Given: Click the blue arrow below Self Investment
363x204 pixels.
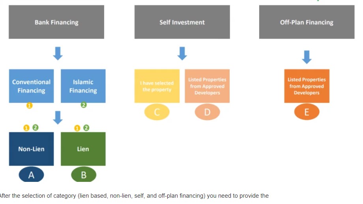Looking at the screenshot, I should (x=182, y=53).
